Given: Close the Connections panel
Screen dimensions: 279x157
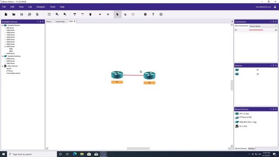Looking at the screenshot, I should coord(276,22).
